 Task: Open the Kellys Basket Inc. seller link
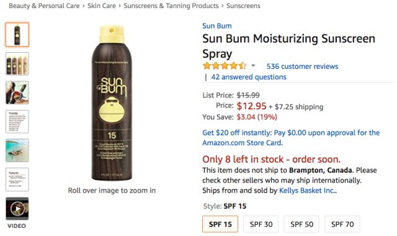[308, 191]
